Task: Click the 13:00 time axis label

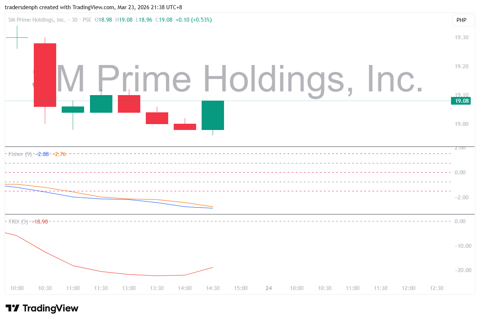Action: point(129,288)
